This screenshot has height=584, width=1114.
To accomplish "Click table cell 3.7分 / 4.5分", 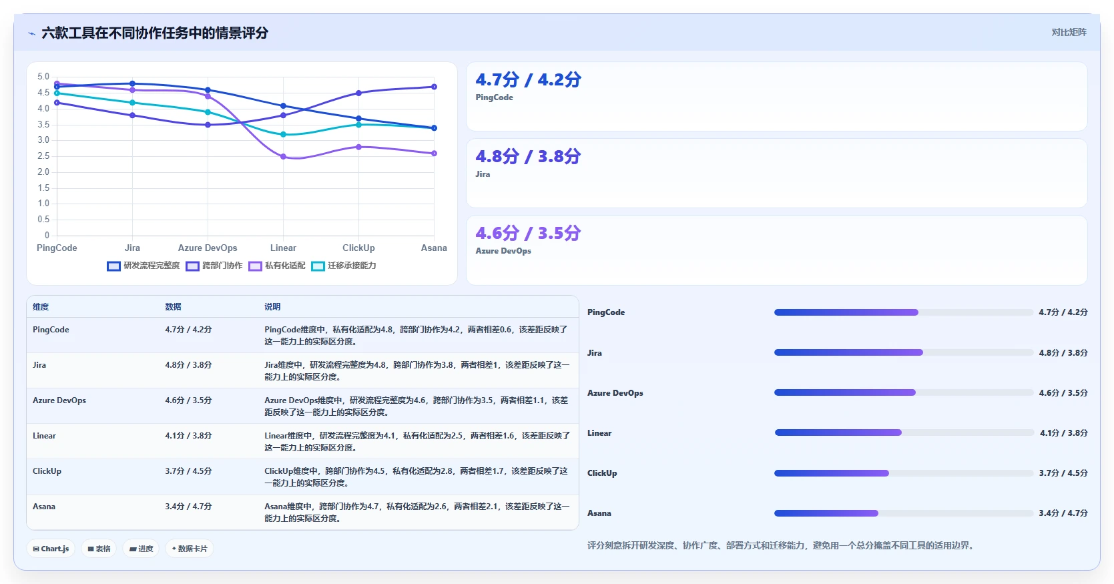I will (x=188, y=471).
